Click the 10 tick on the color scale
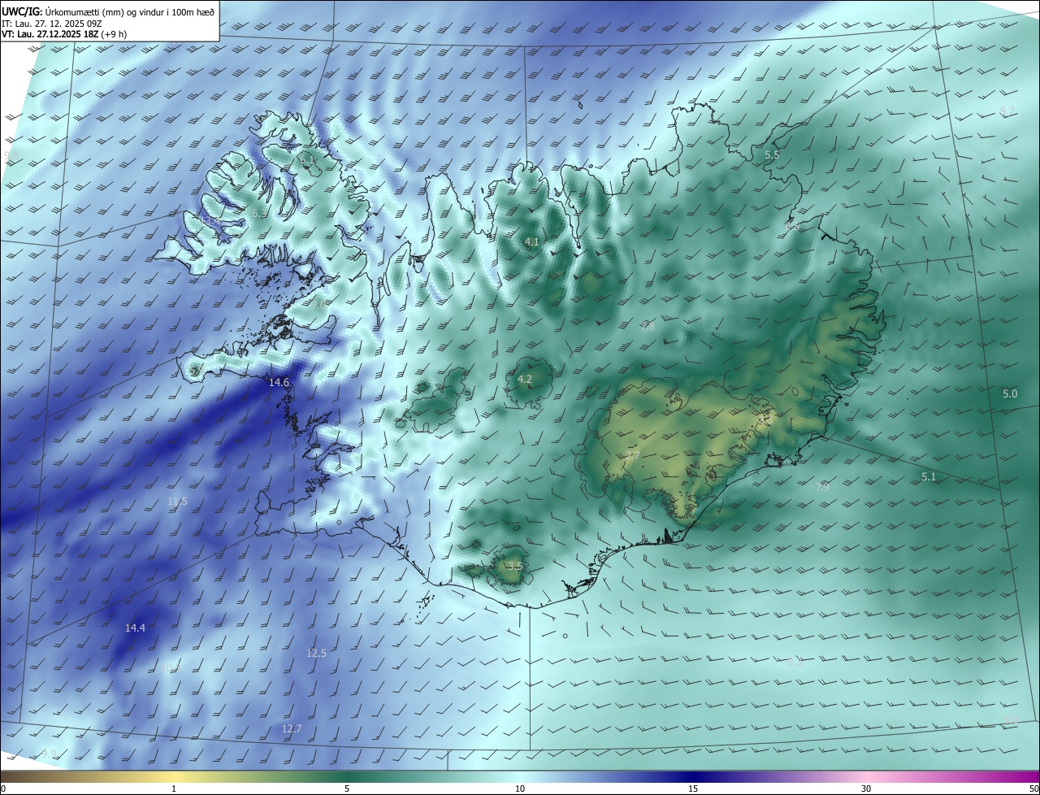The image size is (1040, 795). tap(520, 788)
